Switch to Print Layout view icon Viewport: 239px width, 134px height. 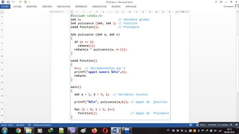coord(197,125)
